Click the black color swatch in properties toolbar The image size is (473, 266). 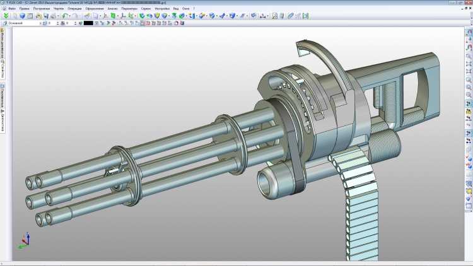88,23
